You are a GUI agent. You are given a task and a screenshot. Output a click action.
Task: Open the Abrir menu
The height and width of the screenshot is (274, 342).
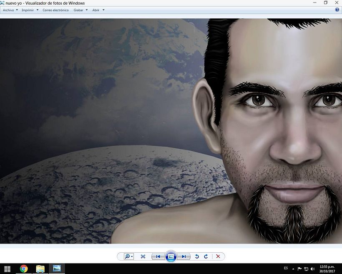(98, 10)
